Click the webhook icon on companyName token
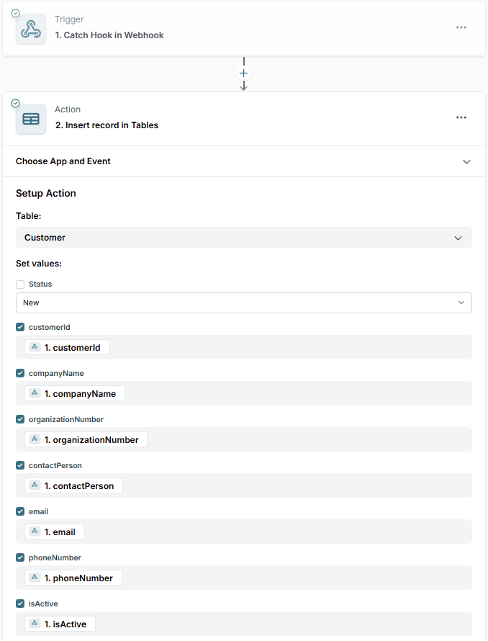Screen dimensions: 488x641 click(35, 393)
